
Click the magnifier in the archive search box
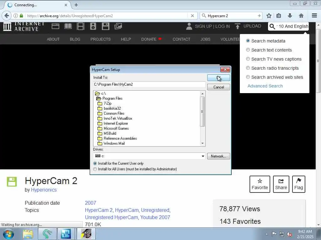272,26
